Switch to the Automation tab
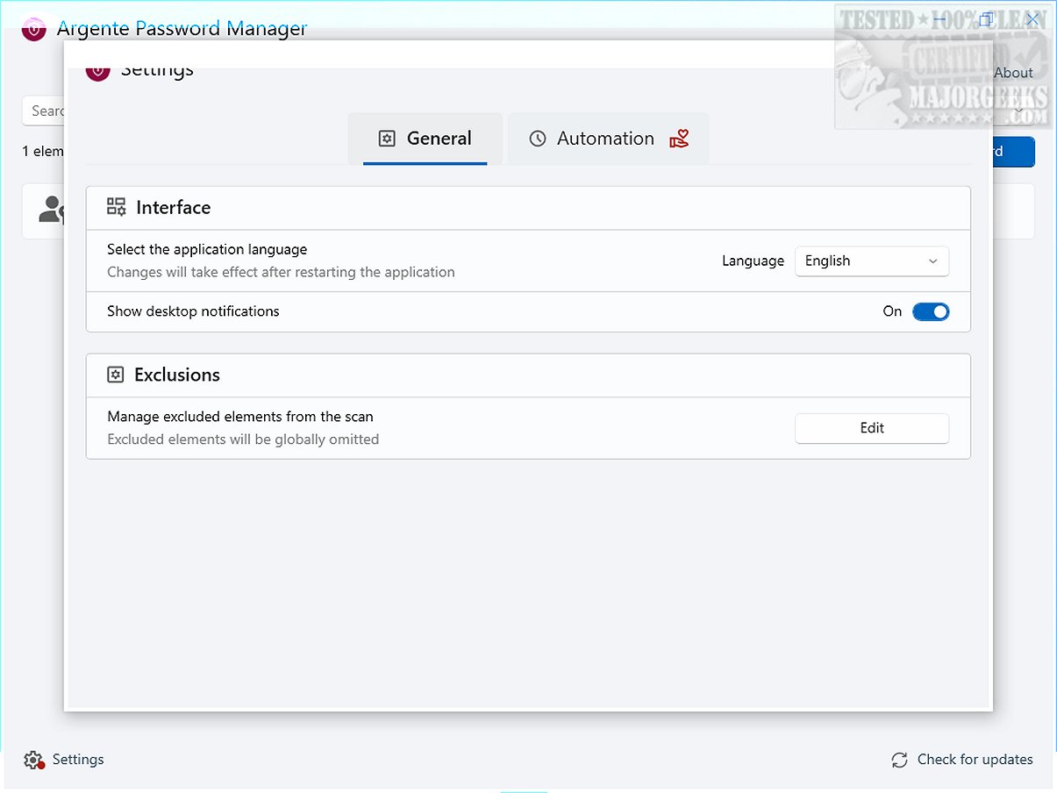Viewport: 1057px width, 793px height. (608, 139)
